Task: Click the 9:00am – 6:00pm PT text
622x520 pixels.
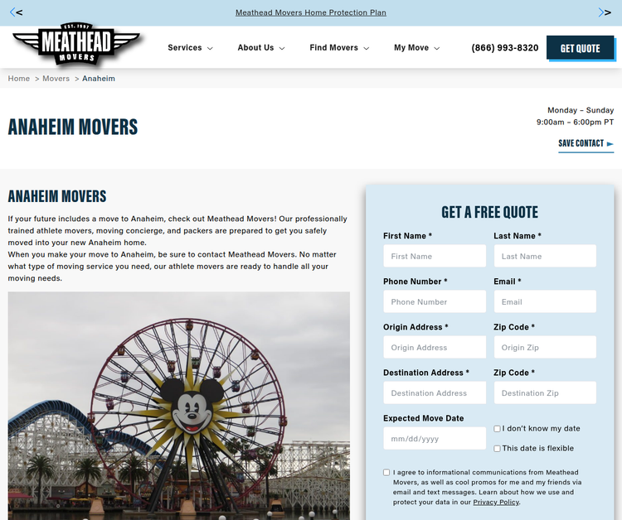Action: click(575, 122)
